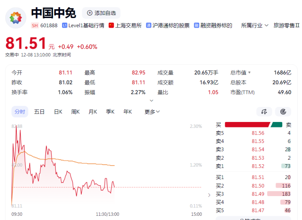
Task: Collapse the order book side panel arrow
Action: tap(209, 195)
